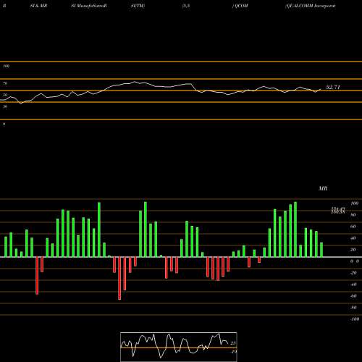
Task: Click the '-40' label on MR axis
Action: (x=353, y=285)
